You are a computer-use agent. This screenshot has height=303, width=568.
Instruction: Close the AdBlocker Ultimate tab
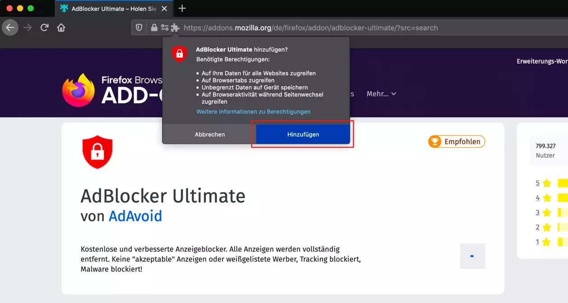coord(164,9)
